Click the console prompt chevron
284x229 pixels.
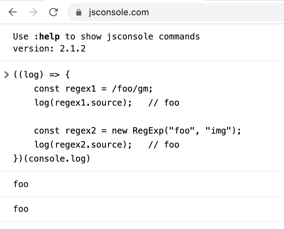[x=7, y=75]
